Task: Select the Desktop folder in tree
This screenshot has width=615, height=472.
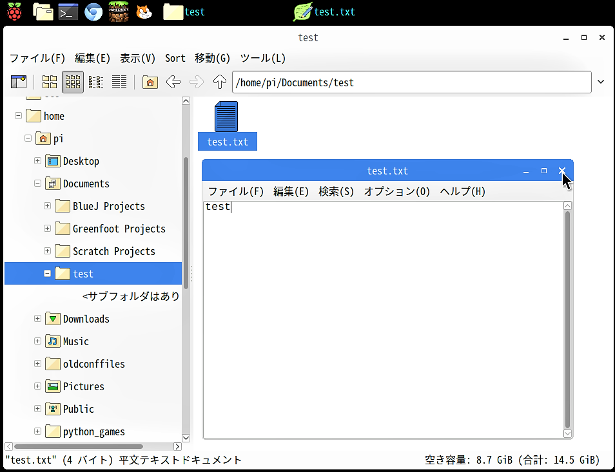Action: point(72,161)
